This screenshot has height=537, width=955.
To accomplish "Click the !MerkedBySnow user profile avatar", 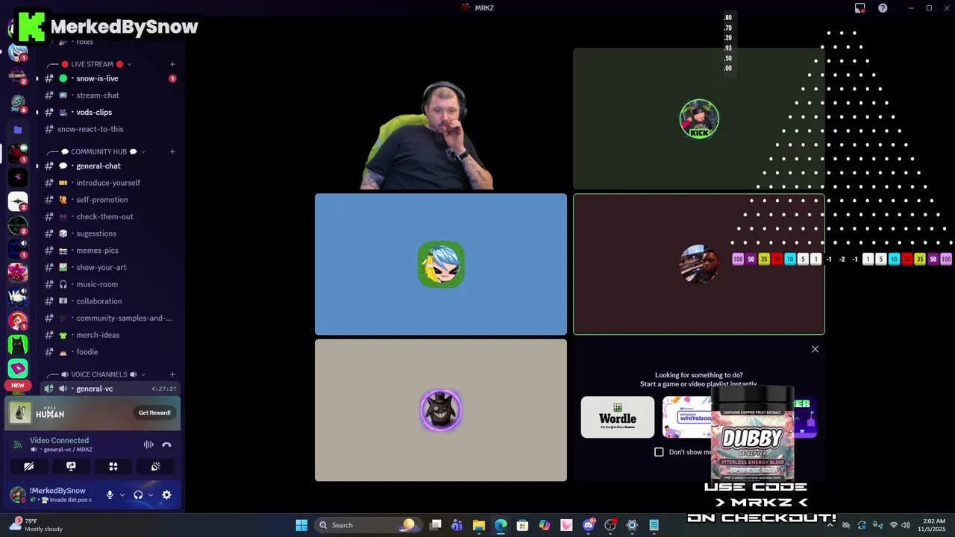I will [18, 494].
